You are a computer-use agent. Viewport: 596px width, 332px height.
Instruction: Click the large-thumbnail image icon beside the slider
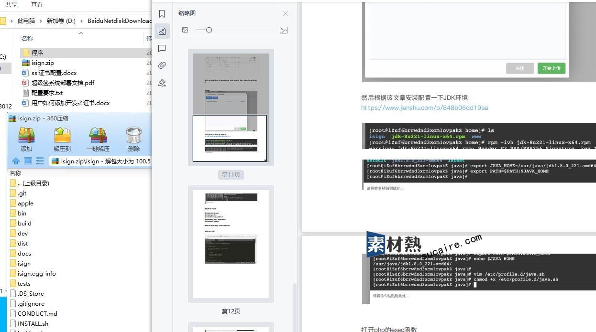click(284, 30)
